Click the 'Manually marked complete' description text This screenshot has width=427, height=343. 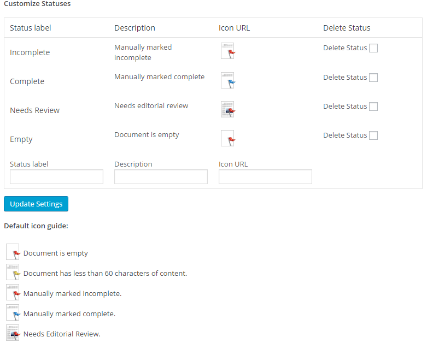point(159,77)
